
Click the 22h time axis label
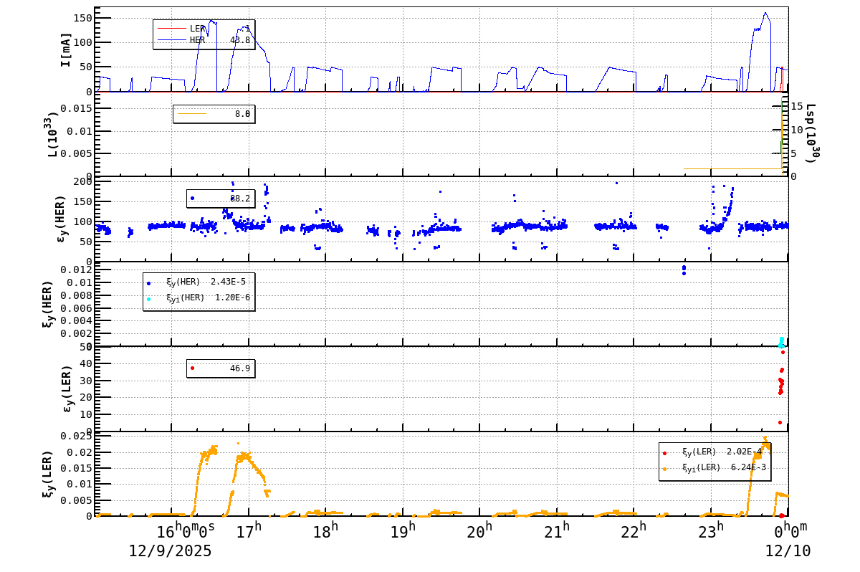coord(634,531)
